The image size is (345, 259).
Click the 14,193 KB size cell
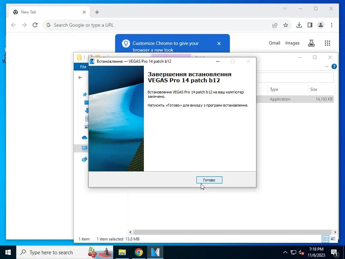(x=324, y=99)
